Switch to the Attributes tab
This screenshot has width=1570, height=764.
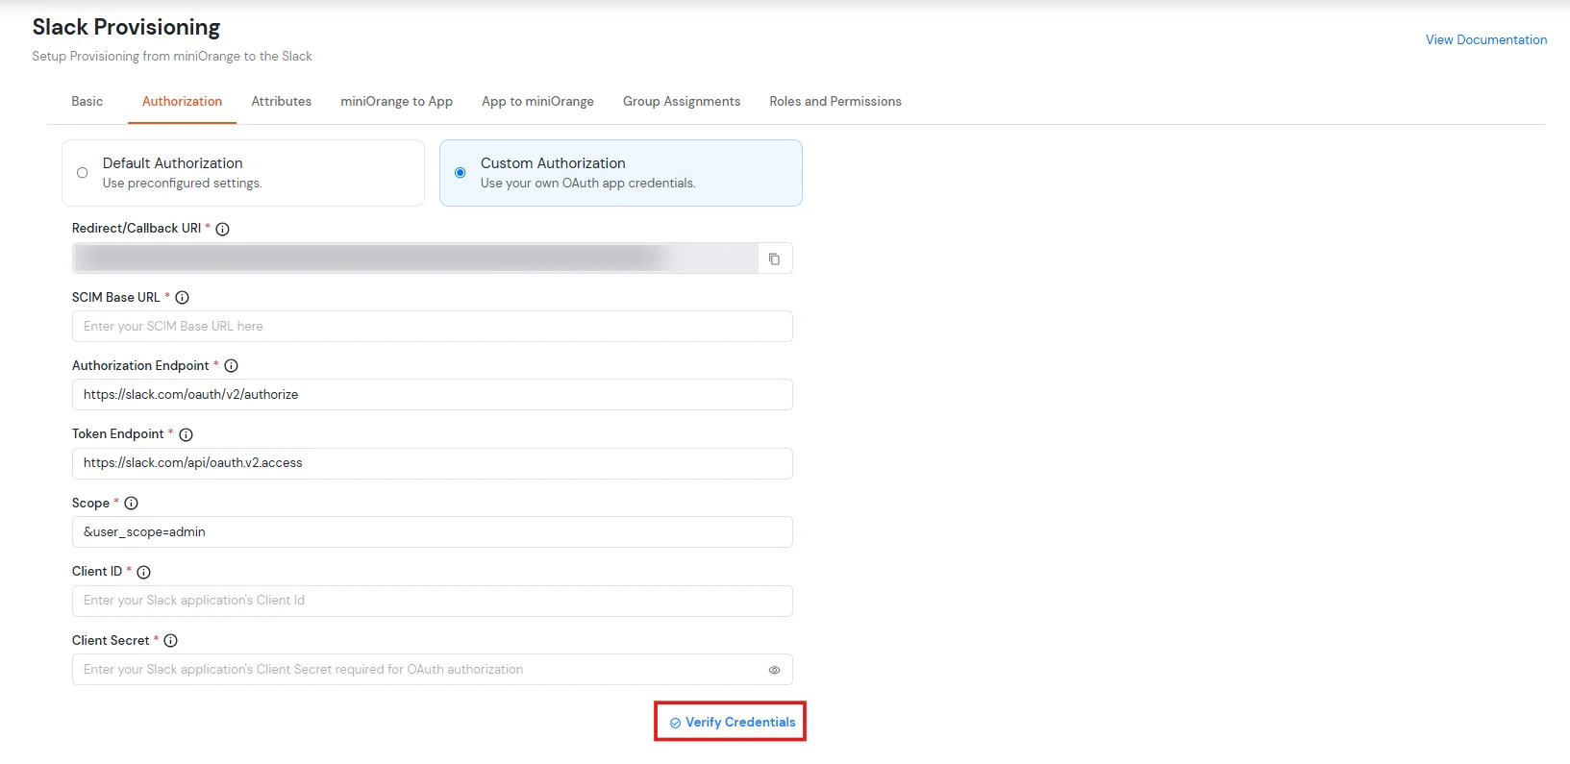click(x=282, y=101)
